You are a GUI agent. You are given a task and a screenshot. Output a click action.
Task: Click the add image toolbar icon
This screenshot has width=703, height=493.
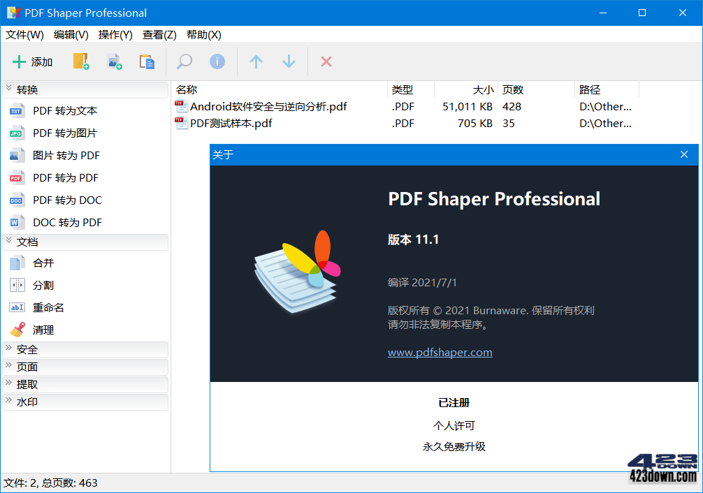[x=115, y=61]
